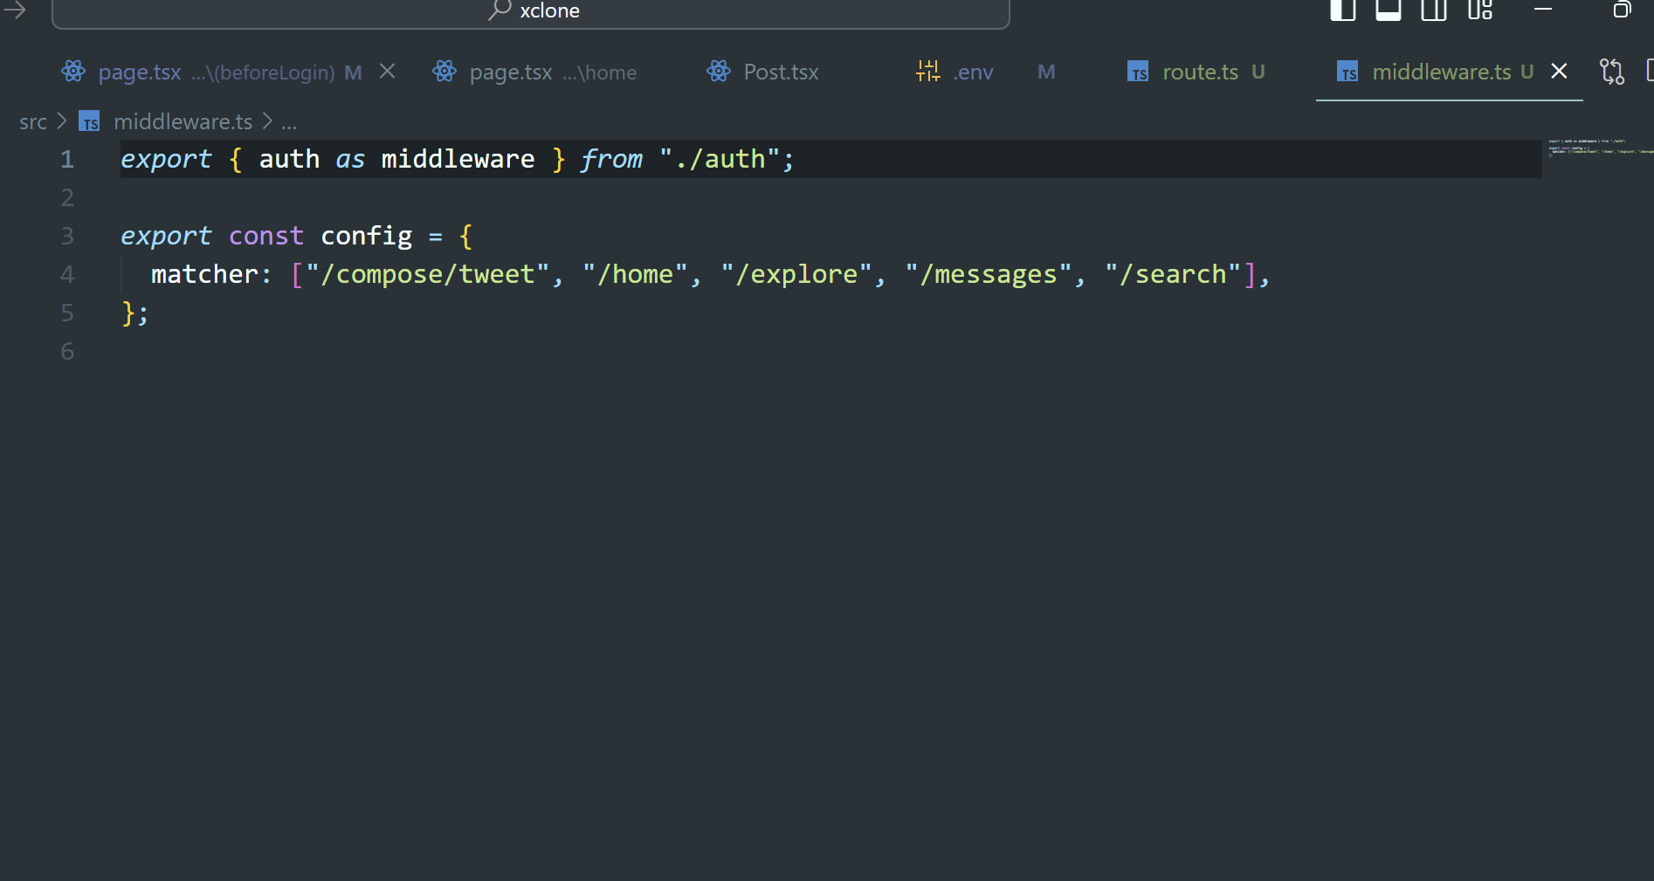
Task: Click the from keyword on line 1
Action: coord(612,159)
